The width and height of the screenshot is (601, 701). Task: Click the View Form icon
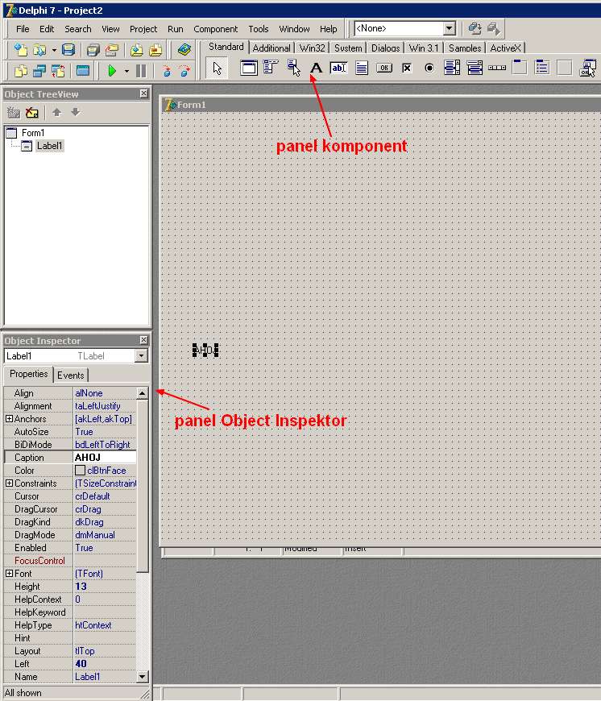click(x=39, y=71)
